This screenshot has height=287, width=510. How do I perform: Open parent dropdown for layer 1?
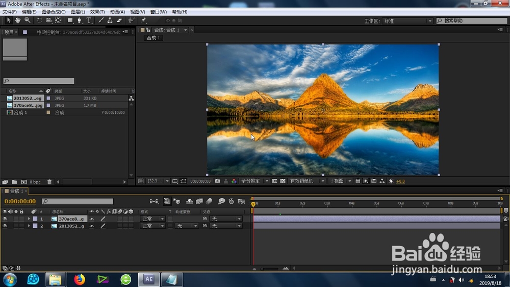tap(226, 219)
